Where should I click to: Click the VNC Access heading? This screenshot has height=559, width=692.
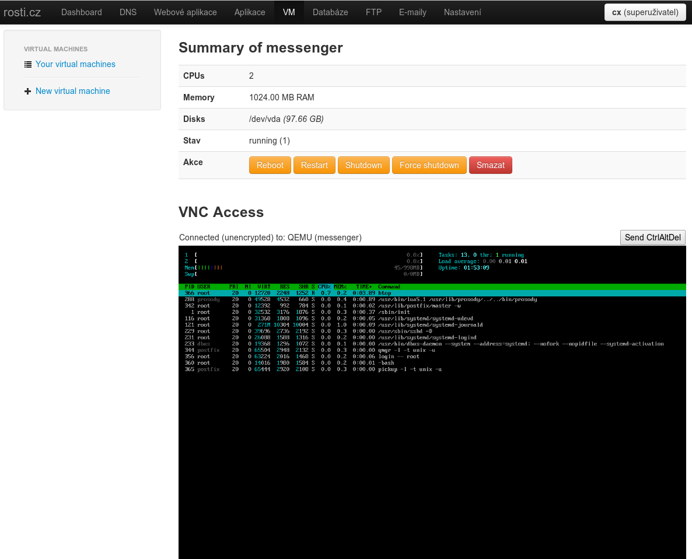221,212
